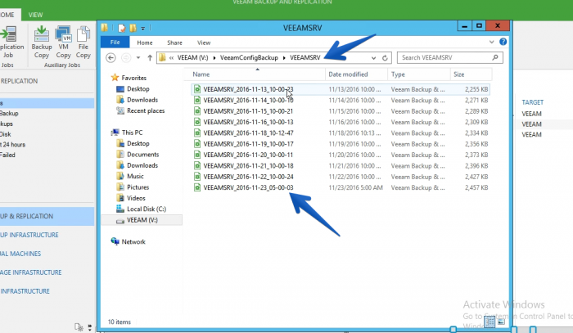Viewport: 573px width, 333px height.
Task: Click VEEAM (V:) in address breadcrumb
Action: click(192, 58)
